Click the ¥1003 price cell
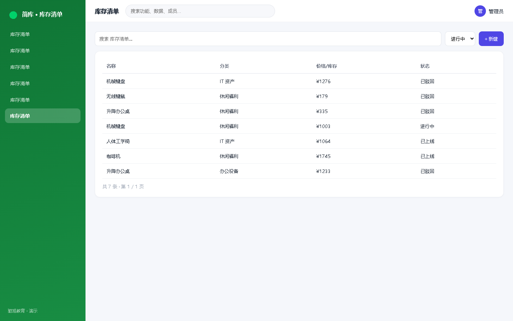This screenshot has height=321, width=513. click(323, 126)
